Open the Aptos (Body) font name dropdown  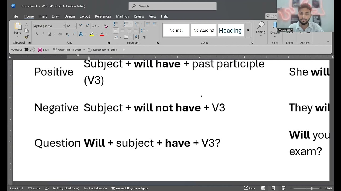tap(64, 26)
